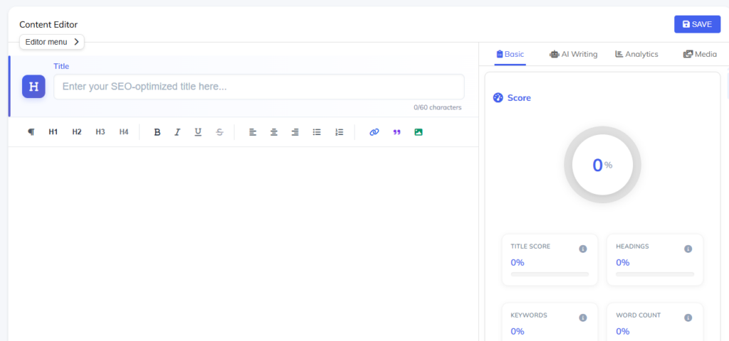Image resolution: width=729 pixels, height=341 pixels.
Task: Create a bulleted list
Action: click(x=318, y=132)
